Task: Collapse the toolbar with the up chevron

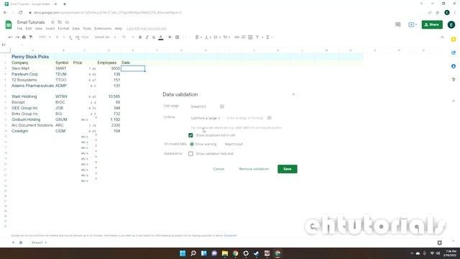Action: click(x=442, y=37)
